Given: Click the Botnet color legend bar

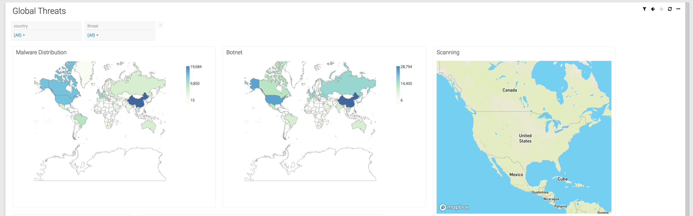Looking at the screenshot, I should [398, 84].
